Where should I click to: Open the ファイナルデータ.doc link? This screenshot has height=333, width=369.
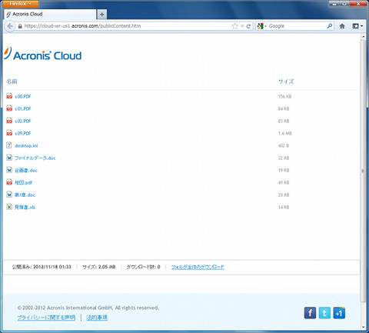(x=35, y=158)
